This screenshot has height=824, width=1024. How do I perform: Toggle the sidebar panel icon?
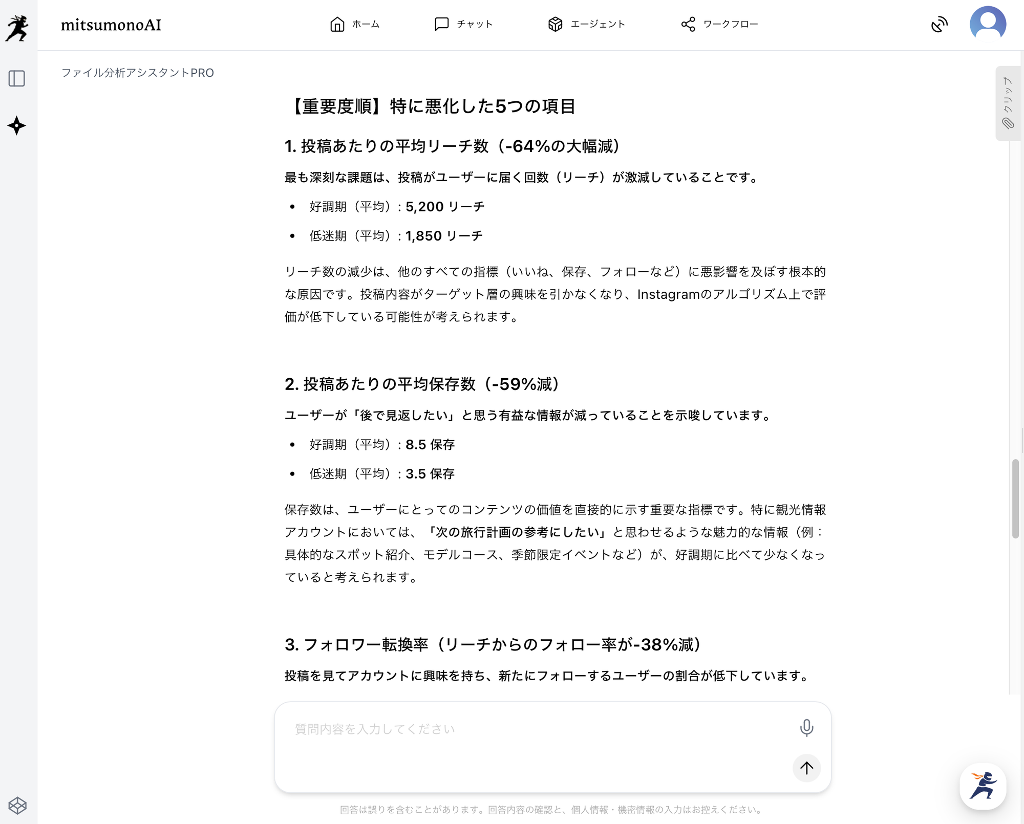pos(17,78)
